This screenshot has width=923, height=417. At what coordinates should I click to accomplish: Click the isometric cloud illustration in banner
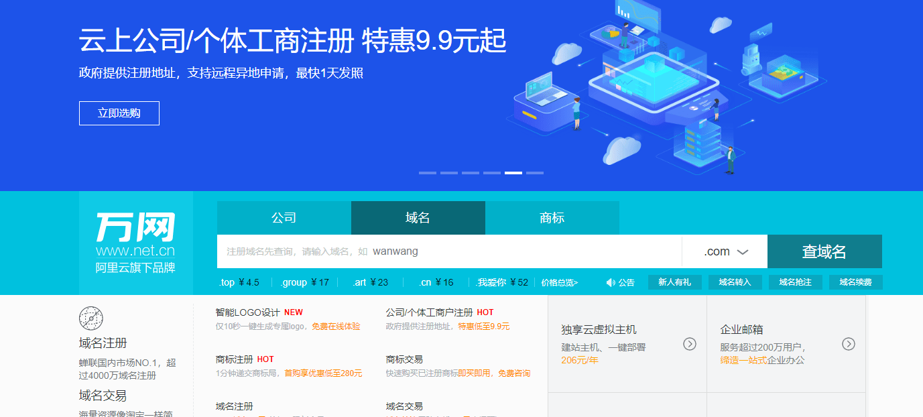point(667,87)
